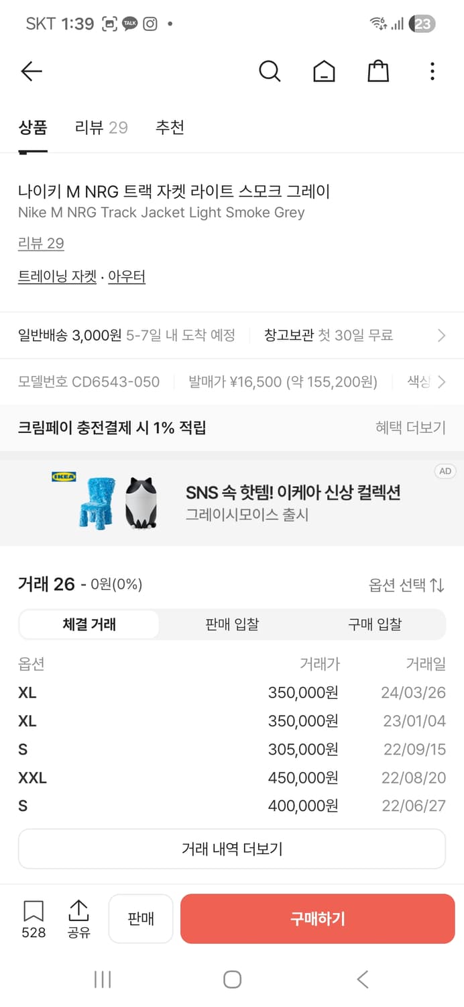The image size is (464, 1007).
Task: Select the 판매 입찰 tab
Action: [231, 624]
